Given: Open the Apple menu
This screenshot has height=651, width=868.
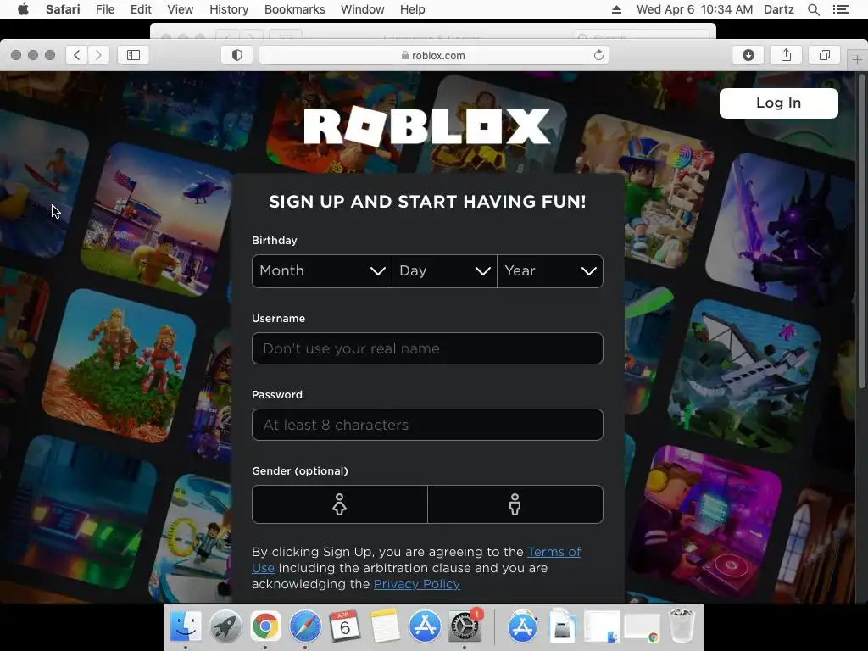Looking at the screenshot, I should [23, 9].
